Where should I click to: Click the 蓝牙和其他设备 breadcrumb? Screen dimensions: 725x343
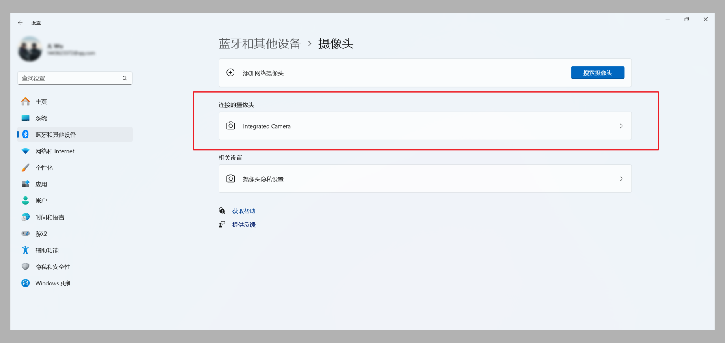tap(260, 43)
